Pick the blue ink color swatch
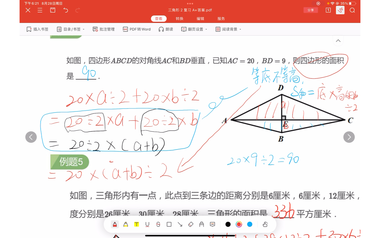The height and width of the screenshot is (238, 380). (x=250, y=224)
